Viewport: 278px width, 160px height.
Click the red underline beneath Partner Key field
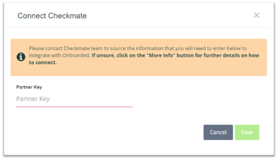point(74,107)
